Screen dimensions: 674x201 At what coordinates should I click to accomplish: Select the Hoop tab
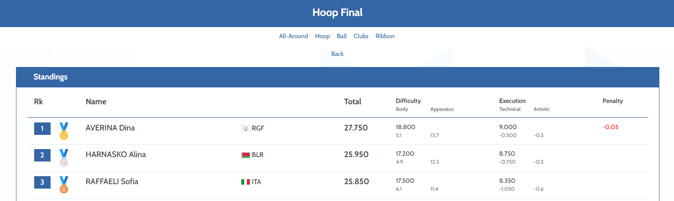point(323,36)
